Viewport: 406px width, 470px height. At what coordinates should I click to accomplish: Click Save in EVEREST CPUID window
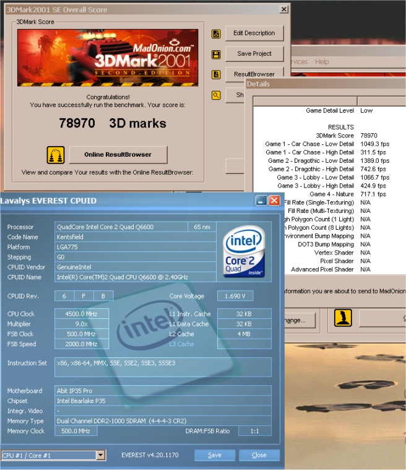(215, 455)
